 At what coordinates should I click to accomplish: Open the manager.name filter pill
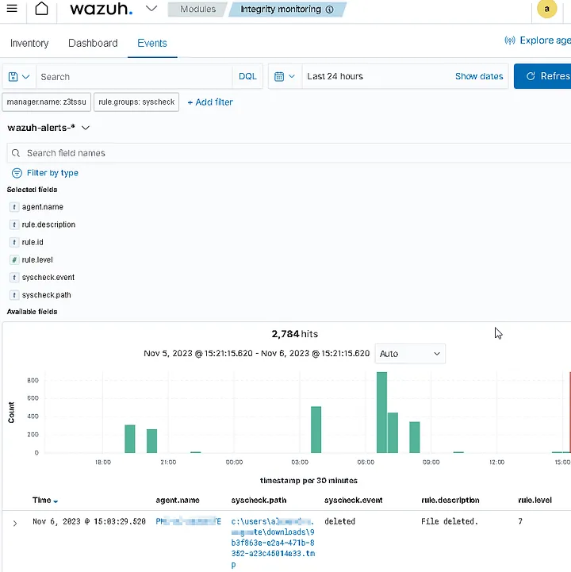pyautogui.click(x=46, y=102)
